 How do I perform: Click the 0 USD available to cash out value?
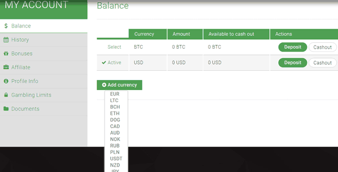(x=215, y=63)
